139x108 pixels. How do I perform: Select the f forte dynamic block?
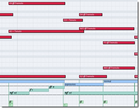coord(39,90)
